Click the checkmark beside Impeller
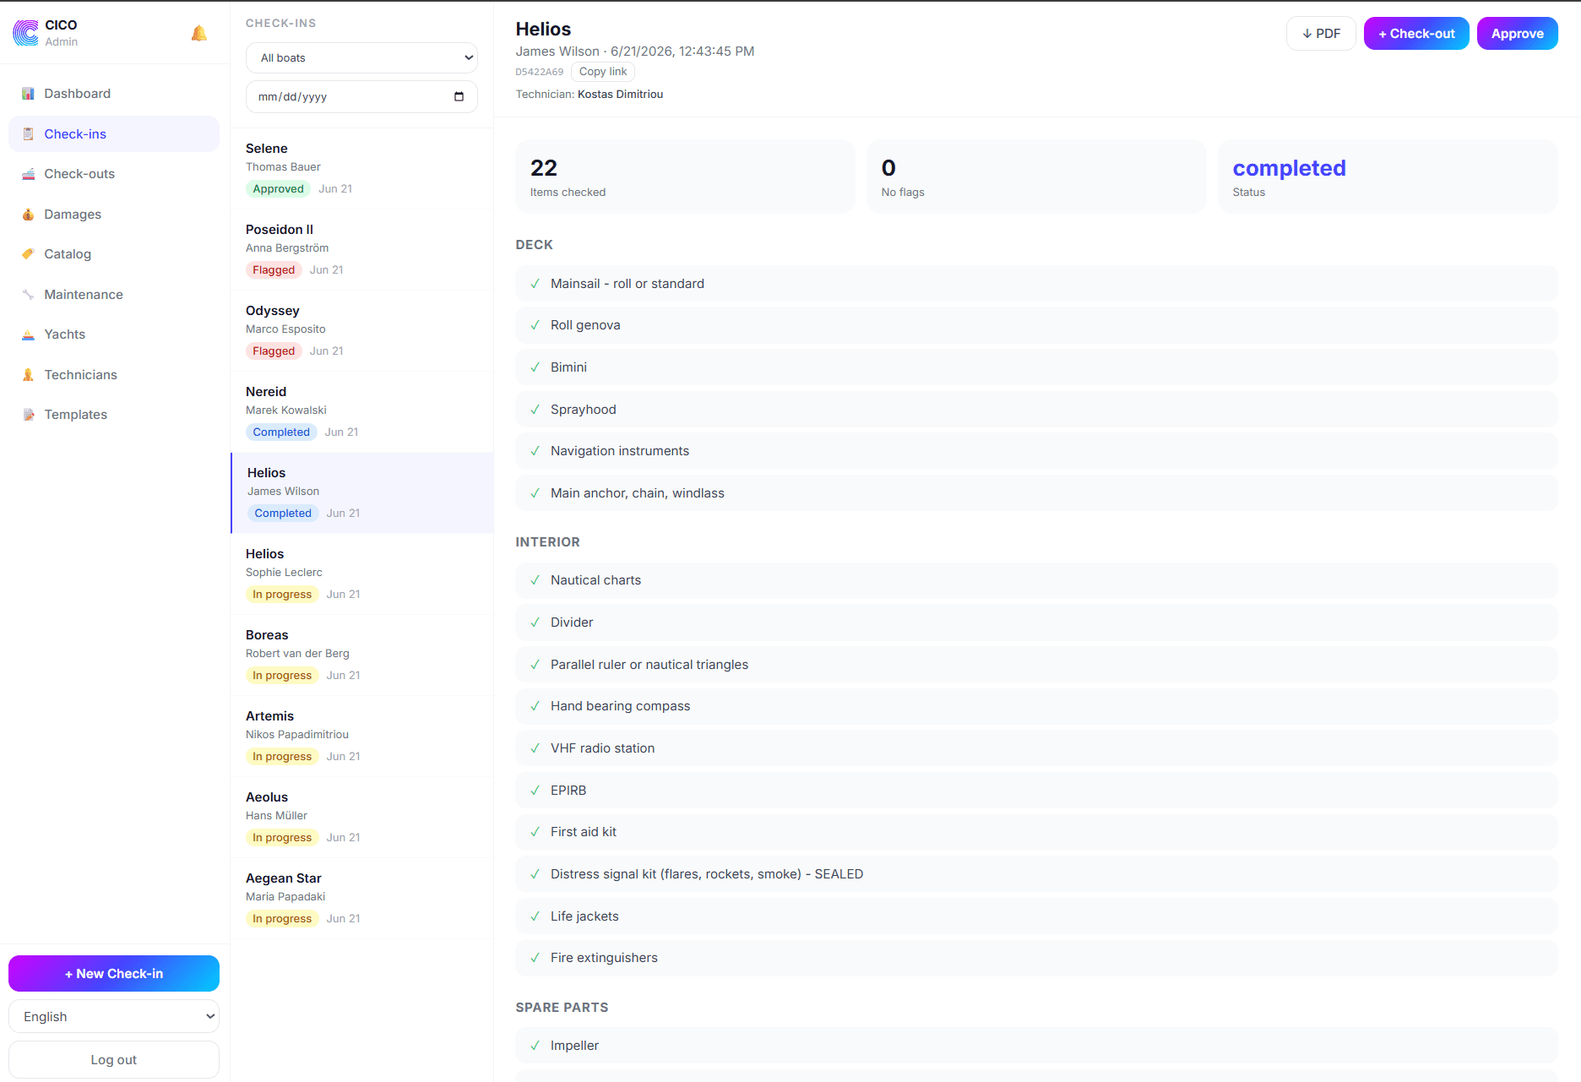This screenshot has width=1581, height=1082. click(535, 1046)
